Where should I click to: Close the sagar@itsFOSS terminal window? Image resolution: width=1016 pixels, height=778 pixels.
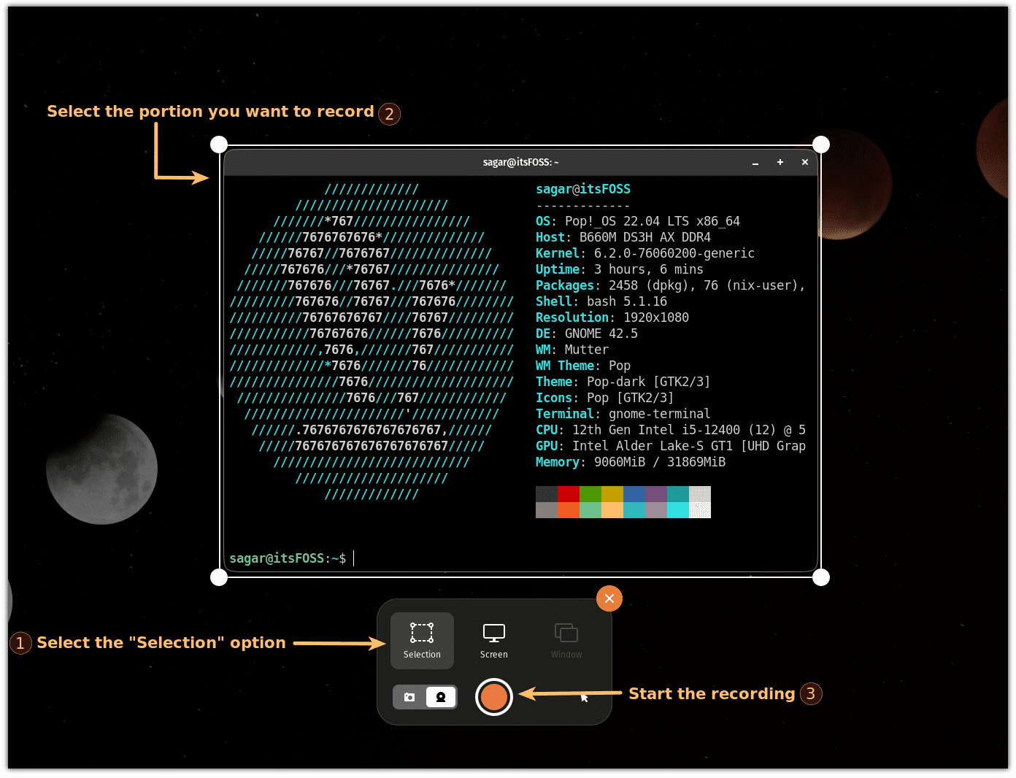coord(804,162)
